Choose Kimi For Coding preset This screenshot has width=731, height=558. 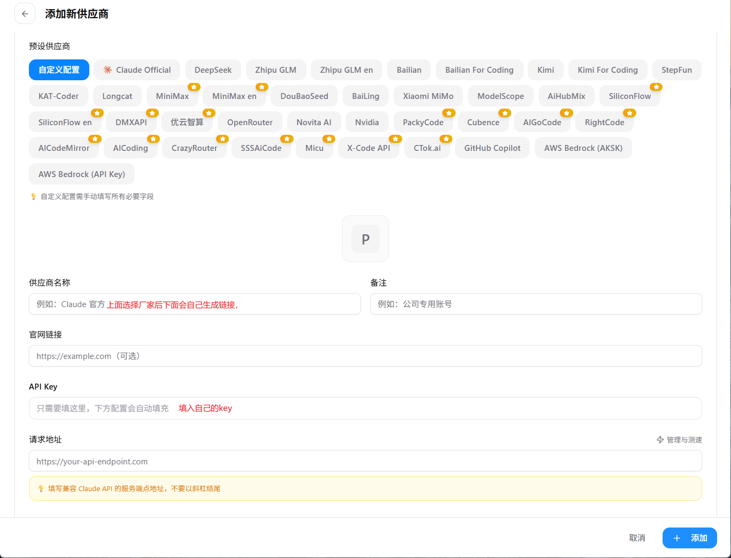point(608,70)
